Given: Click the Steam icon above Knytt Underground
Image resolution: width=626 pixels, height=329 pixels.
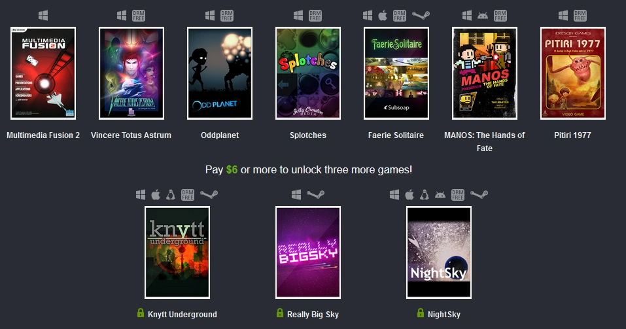Looking at the screenshot, I should 209,194.
